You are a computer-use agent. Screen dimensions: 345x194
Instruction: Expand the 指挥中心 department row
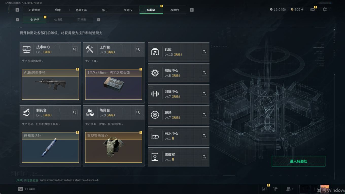[179, 73]
